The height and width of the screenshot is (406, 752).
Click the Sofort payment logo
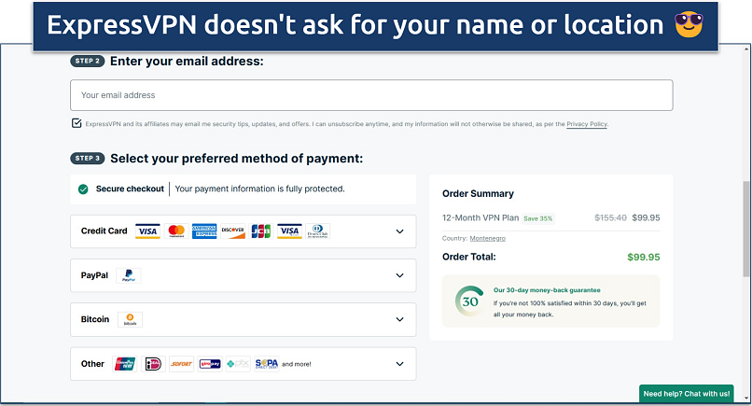coord(182,364)
